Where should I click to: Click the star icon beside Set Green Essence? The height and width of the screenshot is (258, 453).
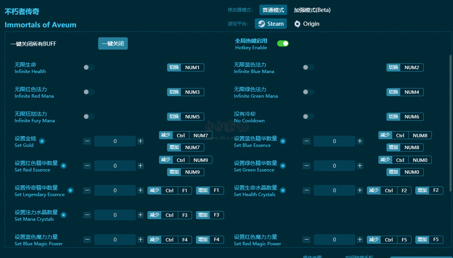pyautogui.click(x=283, y=166)
